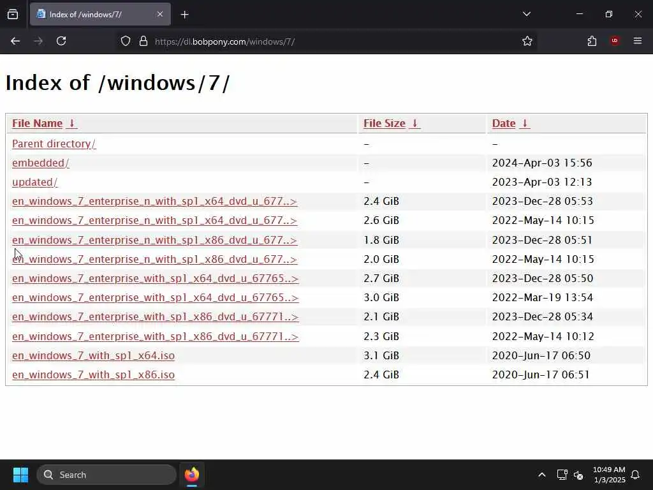Sort by File Size column
The height and width of the screenshot is (490, 653).
click(x=392, y=123)
